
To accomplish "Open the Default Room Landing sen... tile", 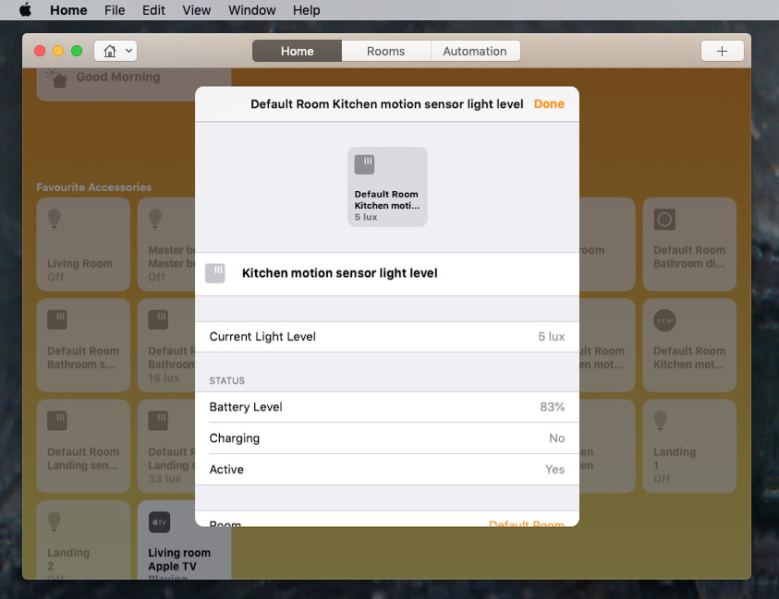I will coord(83,446).
